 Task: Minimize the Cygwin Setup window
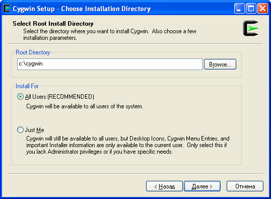click(x=239, y=8)
